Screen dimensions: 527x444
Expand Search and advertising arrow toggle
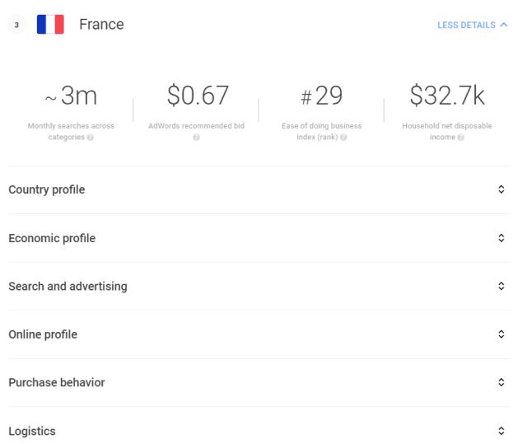[501, 286]
